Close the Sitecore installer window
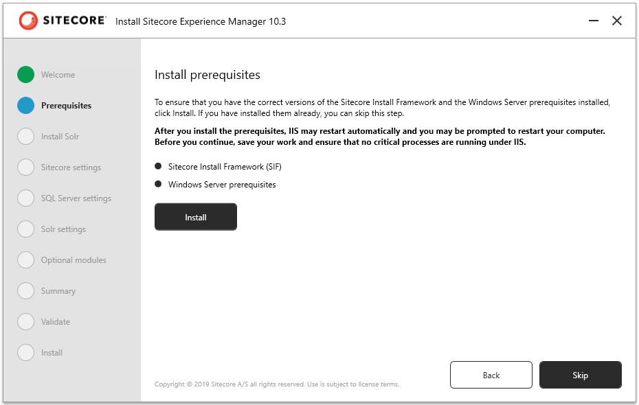 [617, 21]
